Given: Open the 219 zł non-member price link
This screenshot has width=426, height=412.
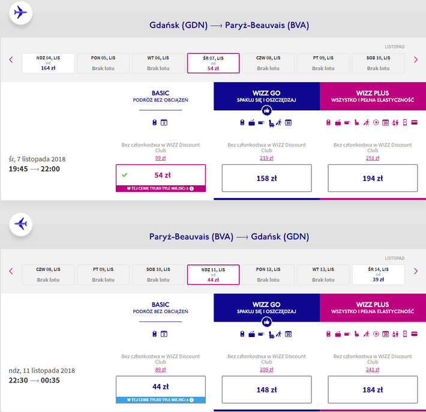Looking at the screenshot, I should 266,158.
